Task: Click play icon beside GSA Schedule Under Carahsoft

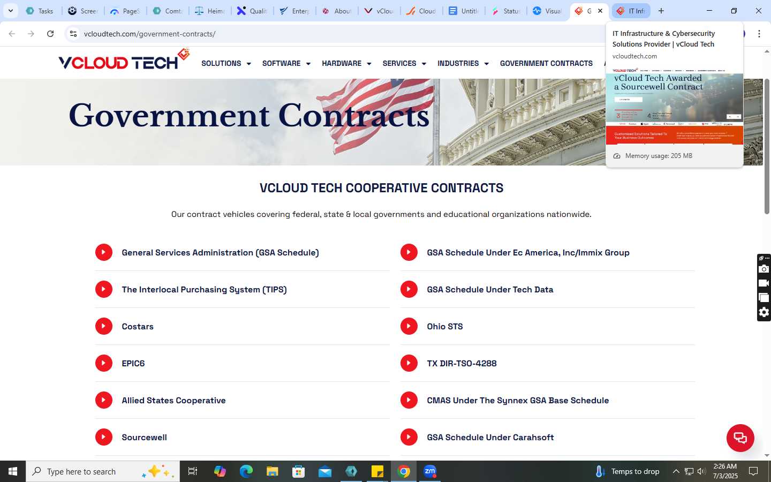Action: click(409, 437)
